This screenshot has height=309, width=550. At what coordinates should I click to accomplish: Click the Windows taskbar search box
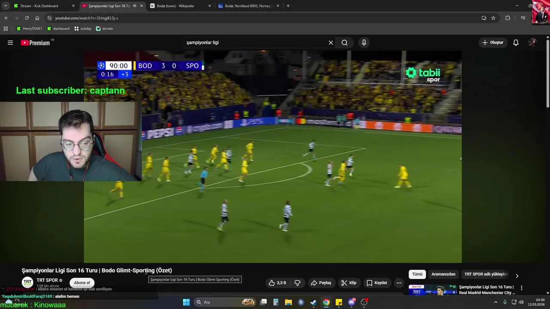[x=225, y=302]
